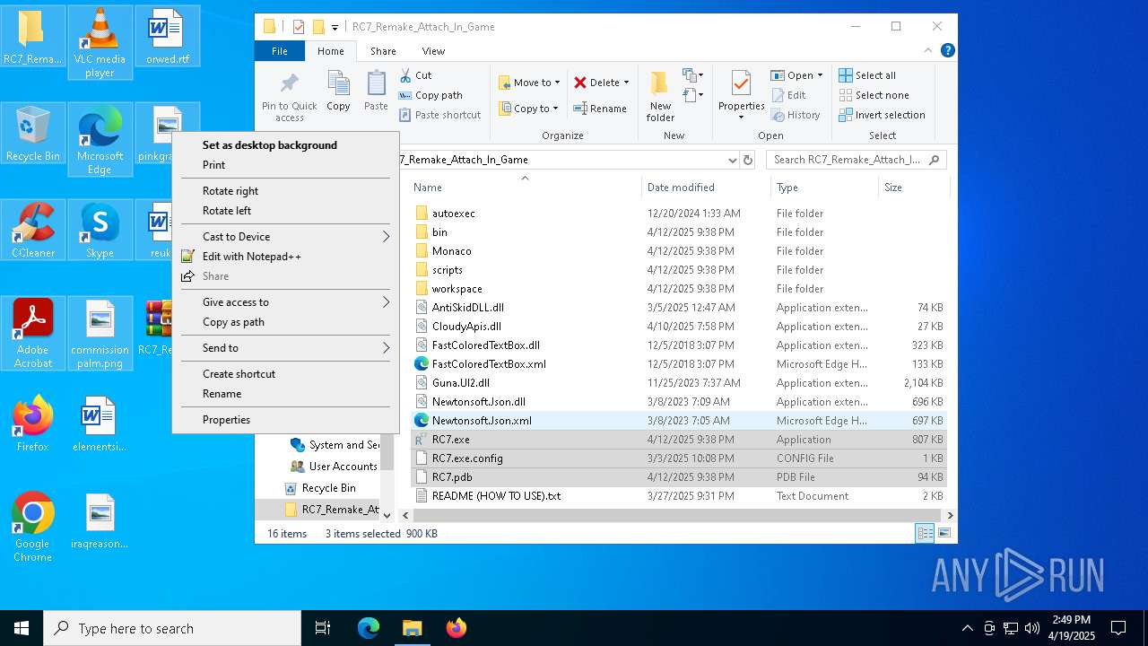Click the Copy path icon
1148x646 pixels.
(x=405, y=95)
